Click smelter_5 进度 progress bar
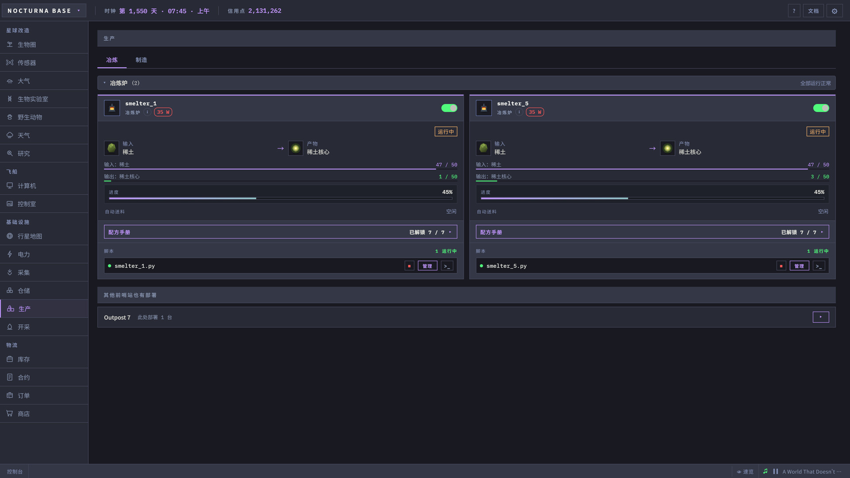The width and height of the screenshot is (850, 478). (x=652, y=198)
